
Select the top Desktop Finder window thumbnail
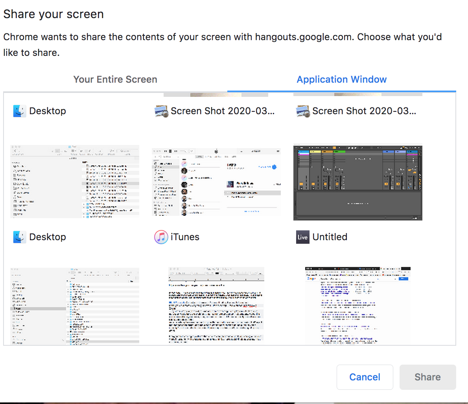75,182
